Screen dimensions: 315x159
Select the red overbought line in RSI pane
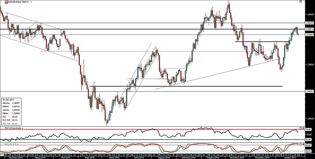click(153, 130)
